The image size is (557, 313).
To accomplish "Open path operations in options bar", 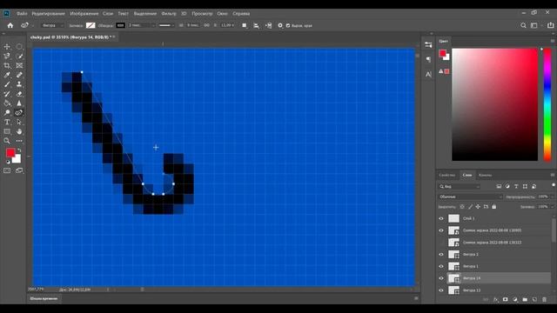I will click(x=245, y=25).
